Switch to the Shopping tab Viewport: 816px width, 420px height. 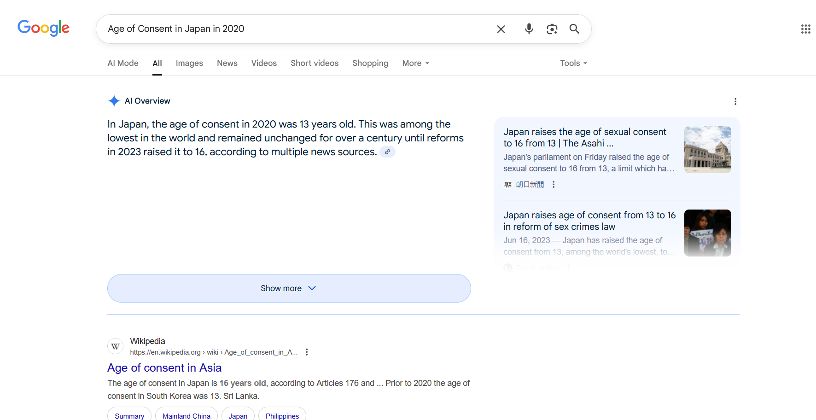coord(370,63)
